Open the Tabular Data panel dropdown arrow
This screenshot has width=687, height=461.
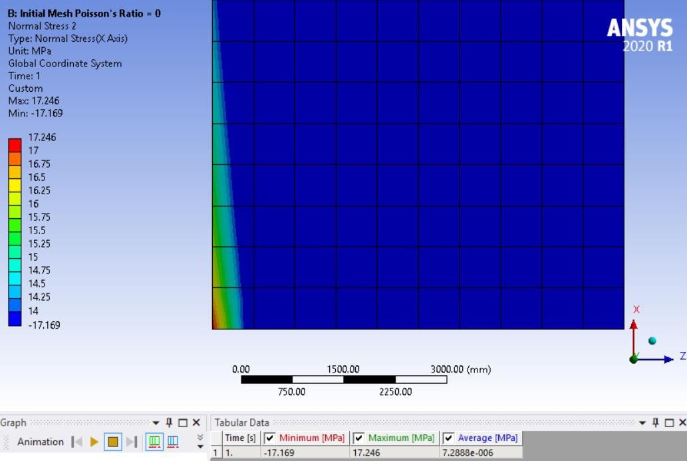click(x=642, y=423)
